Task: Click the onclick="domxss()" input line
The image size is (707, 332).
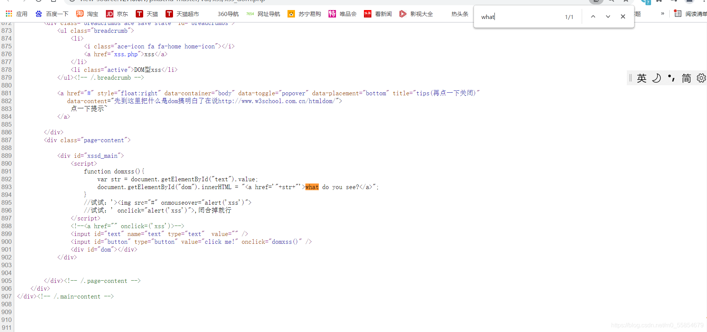Action: click(x=191, y=242)
